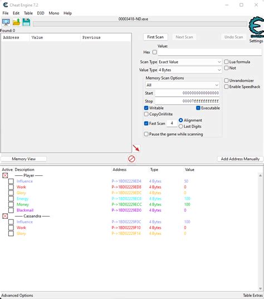Enable the Unrandomizer option
This screenshot has width=264, height=299.
pos(226,81)
